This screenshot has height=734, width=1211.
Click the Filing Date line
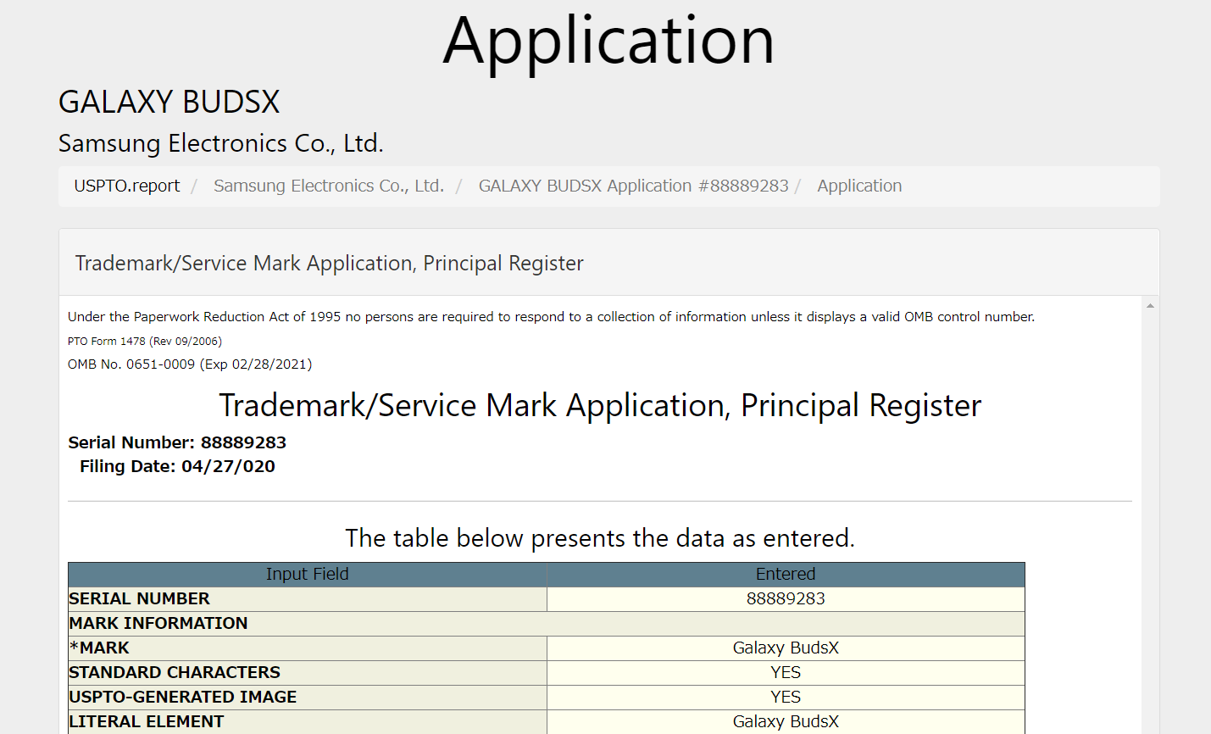pyautogui.click(x=177, y=466)
